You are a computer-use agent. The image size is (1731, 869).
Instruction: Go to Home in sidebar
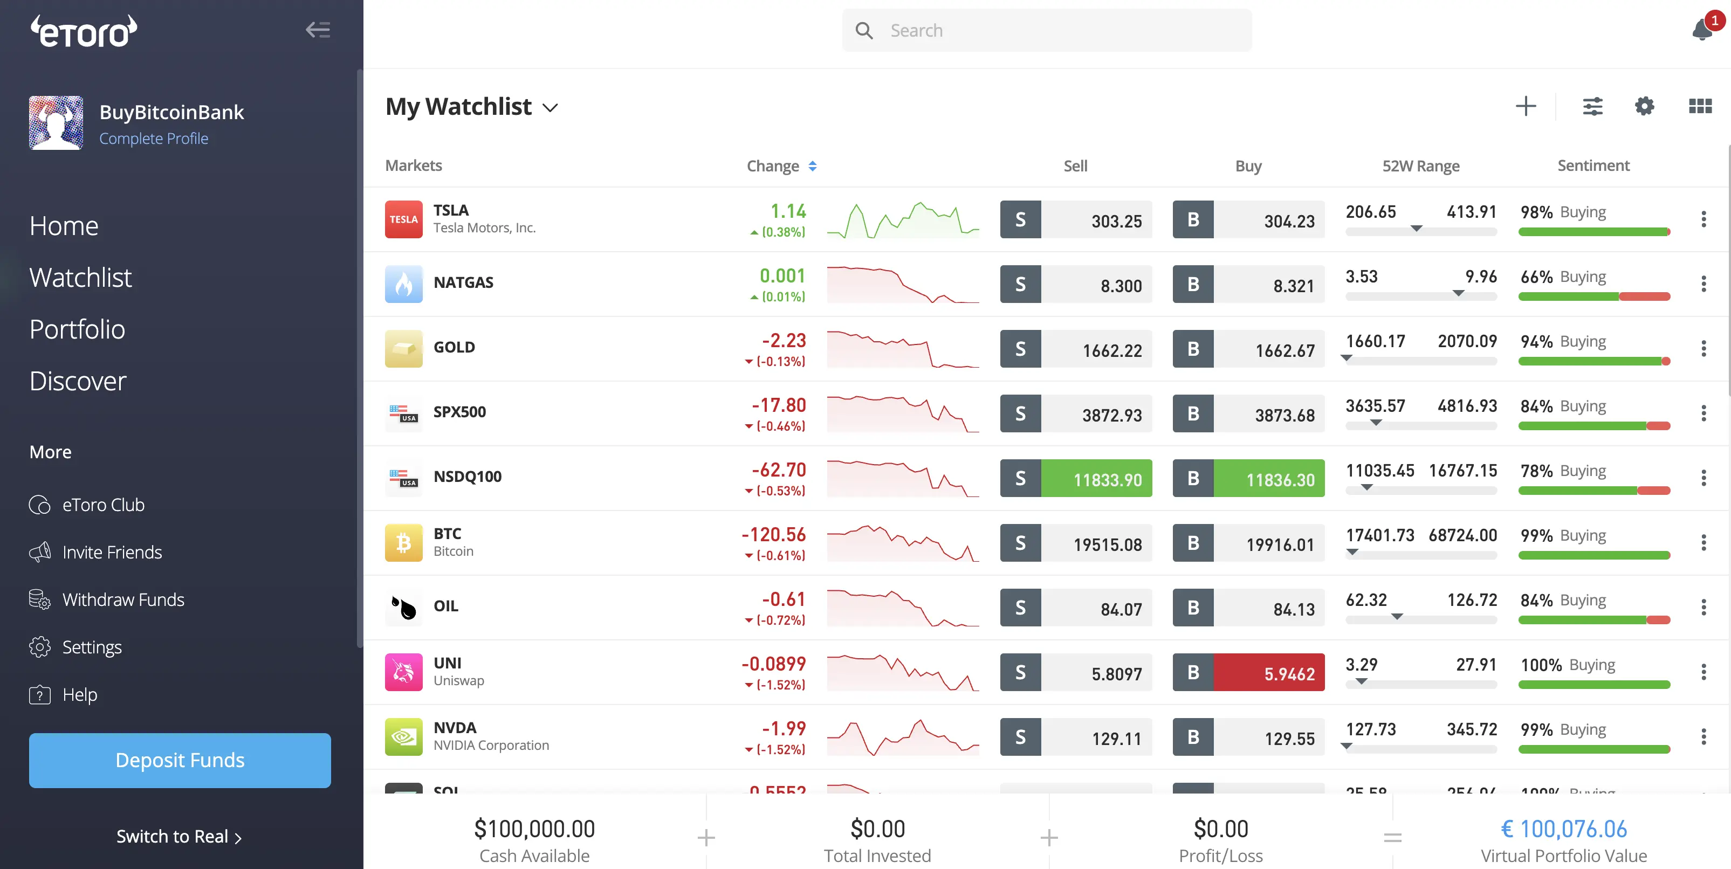click(x=64, y=226)
